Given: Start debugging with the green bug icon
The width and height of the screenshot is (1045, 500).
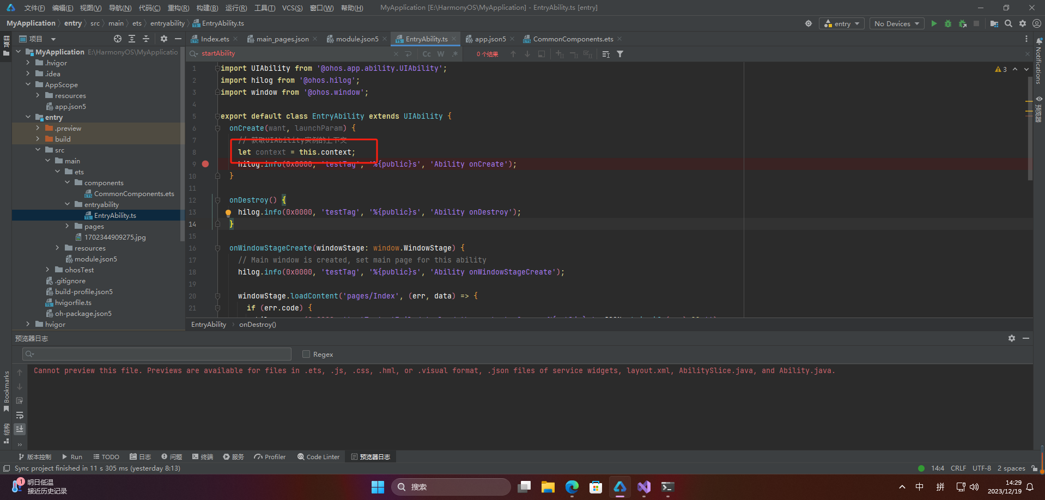Looking at the screenshot, I should (948, 23).
